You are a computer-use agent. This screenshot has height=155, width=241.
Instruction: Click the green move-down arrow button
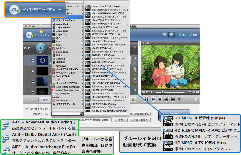click(133, 100)
